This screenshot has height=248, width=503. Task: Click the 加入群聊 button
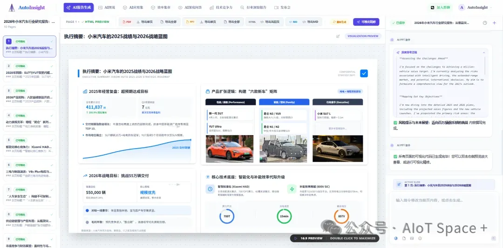click(440, 7)
